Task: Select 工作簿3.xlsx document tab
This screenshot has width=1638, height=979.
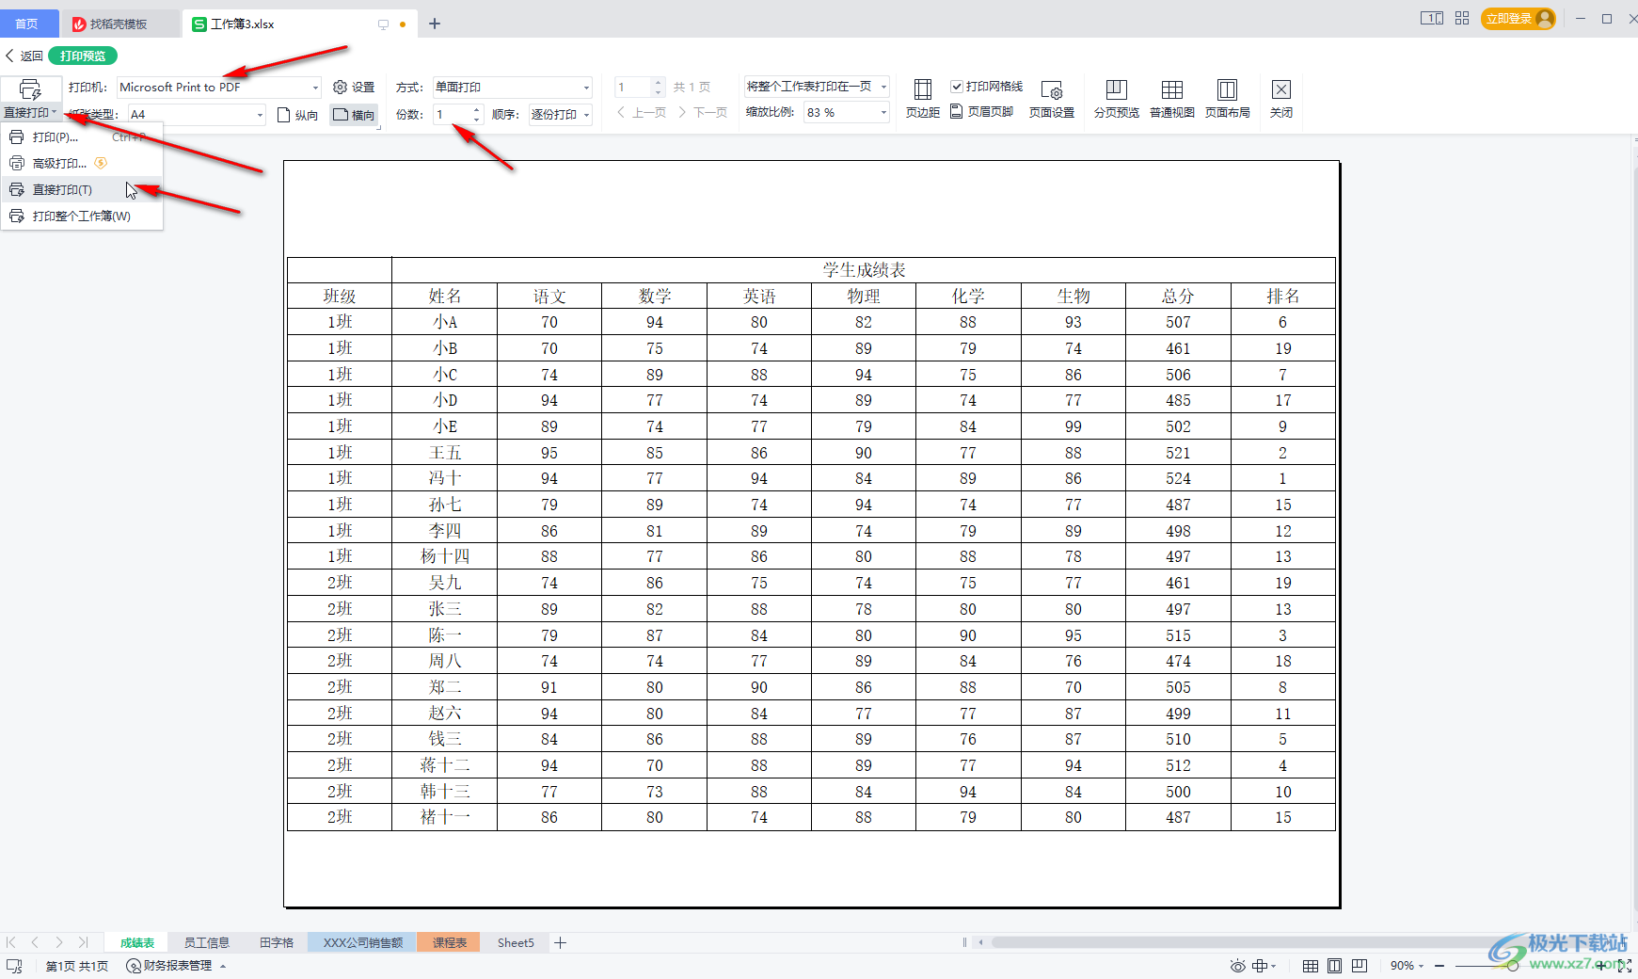Action: tap(243, 24)
